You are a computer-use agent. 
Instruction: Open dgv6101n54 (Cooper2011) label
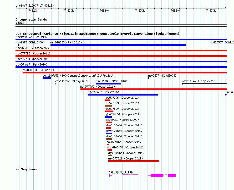coord(124,131)
